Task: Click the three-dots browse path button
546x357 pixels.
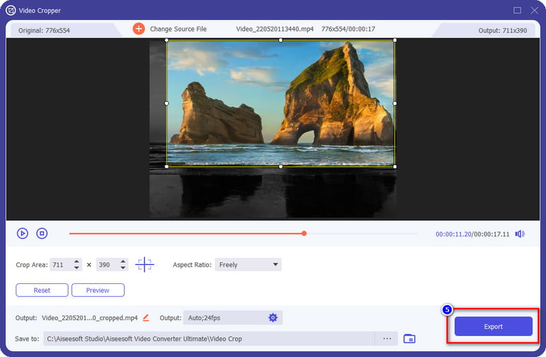Action: pyautogui.click(x=387, y=339)
